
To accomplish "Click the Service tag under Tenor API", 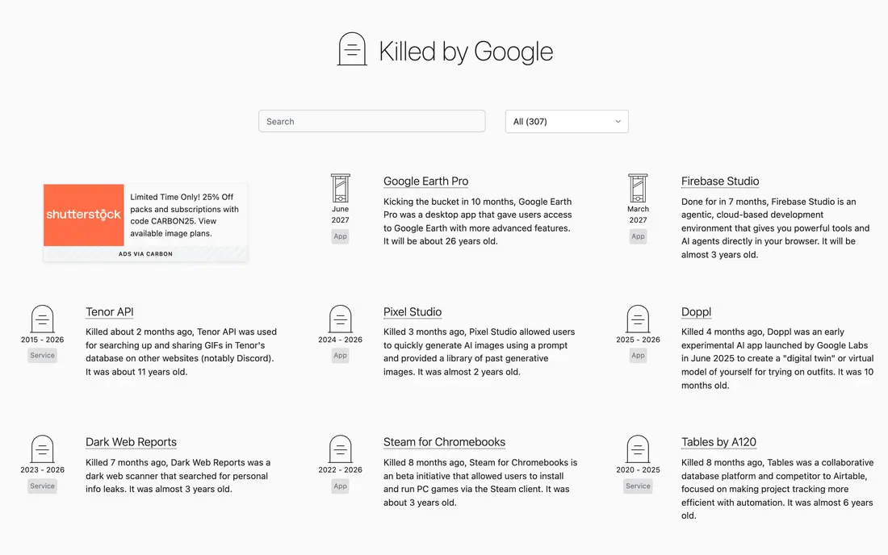I will tap(43, 355).
